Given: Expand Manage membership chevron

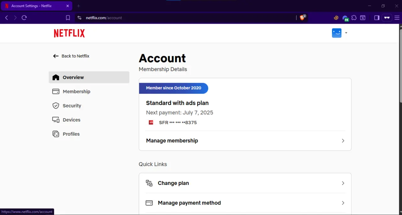Looking at the screenshot, I should click(x=343, y=141).
